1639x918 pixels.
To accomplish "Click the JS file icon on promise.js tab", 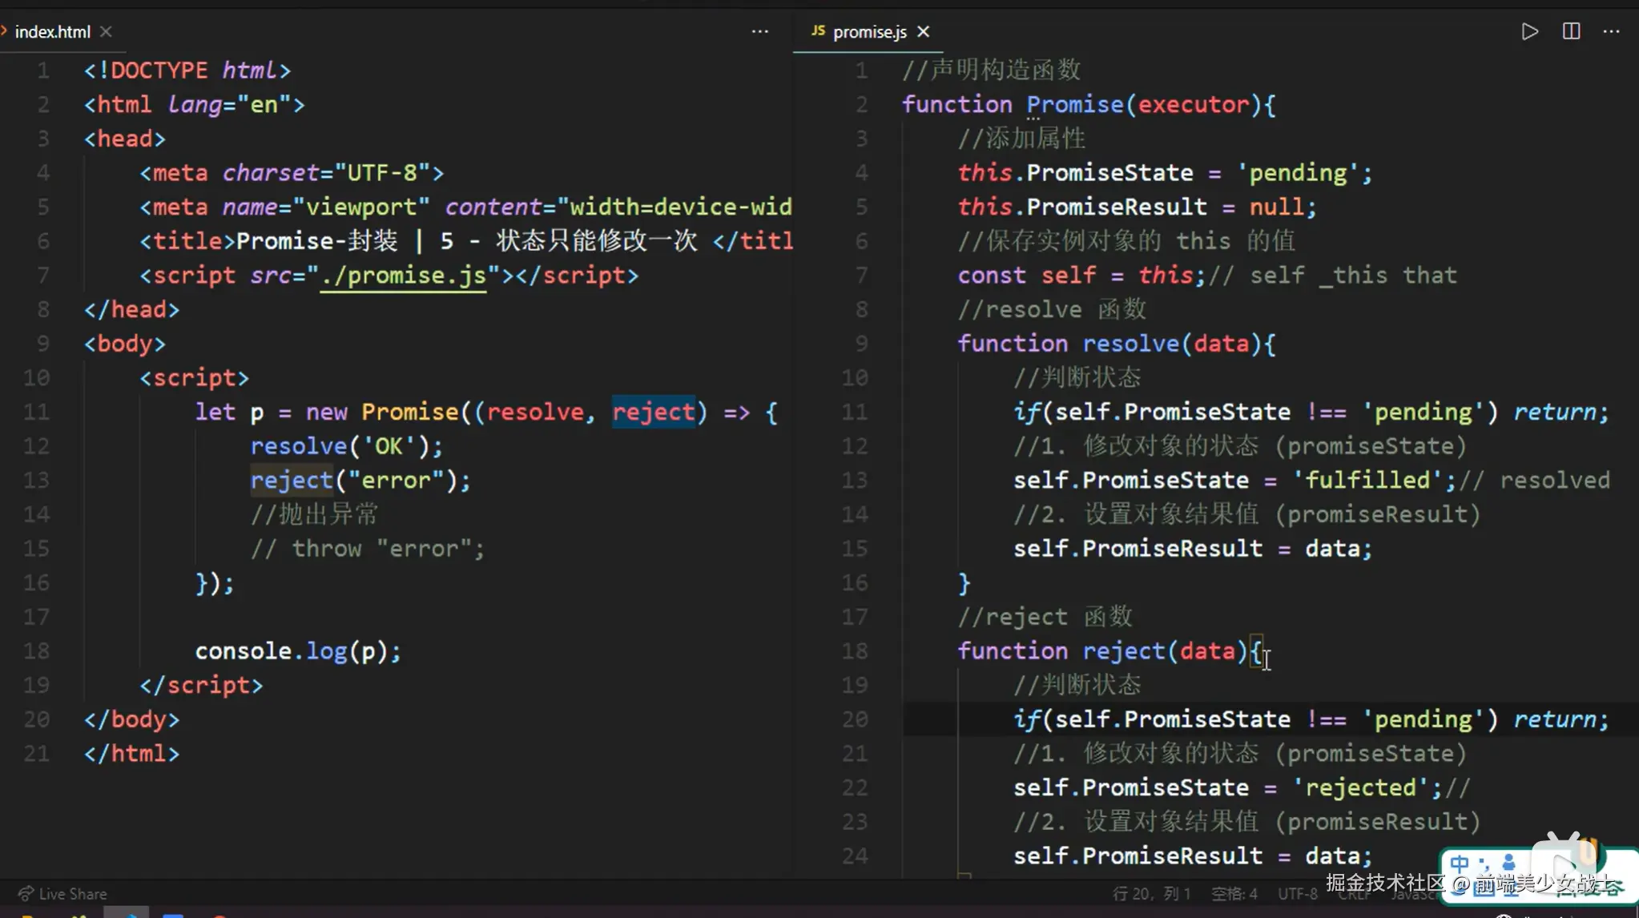I will pyautogui.click(x=818, y=30).
